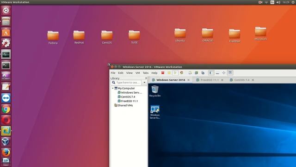Select the ORACLE desktop folder

tap(208, 35)
